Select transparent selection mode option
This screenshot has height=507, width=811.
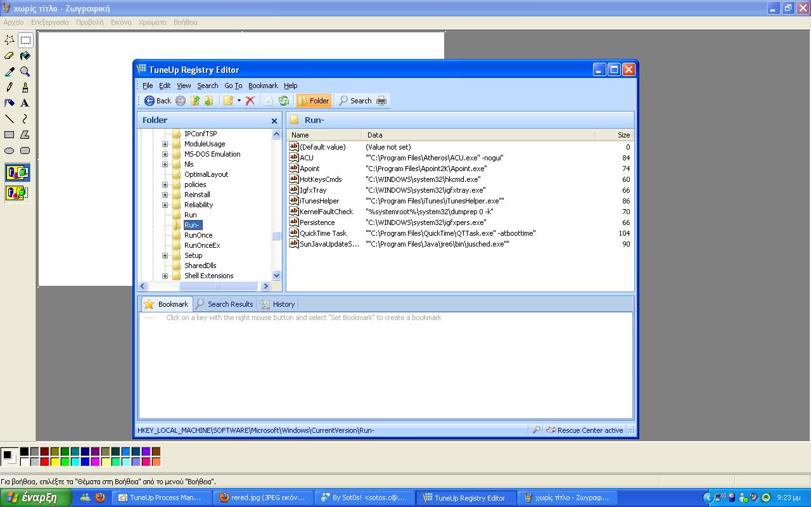(17, 193)
